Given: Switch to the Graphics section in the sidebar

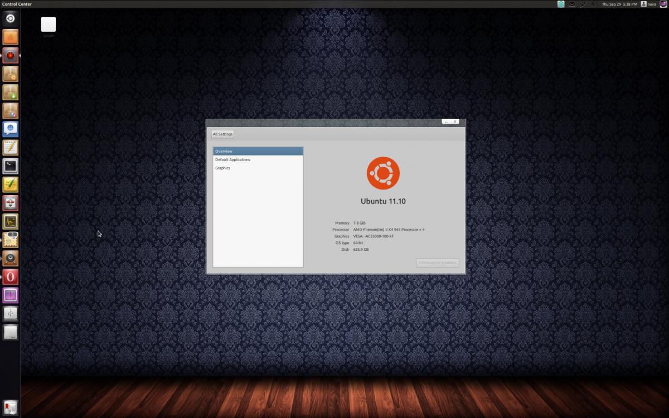Looking at the screenshot, I should coord(222,168).
